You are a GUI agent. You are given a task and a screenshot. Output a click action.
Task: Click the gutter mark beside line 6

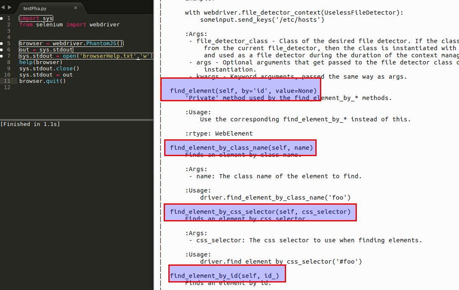[x=1, y=50]
